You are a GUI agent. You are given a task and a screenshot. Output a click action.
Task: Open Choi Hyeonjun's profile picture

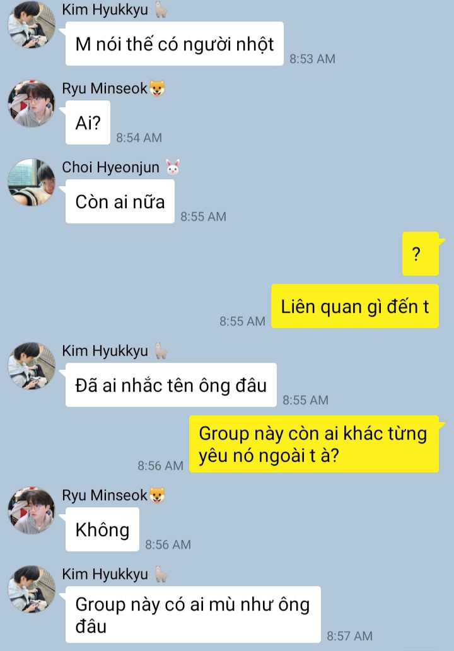(32, 182)
